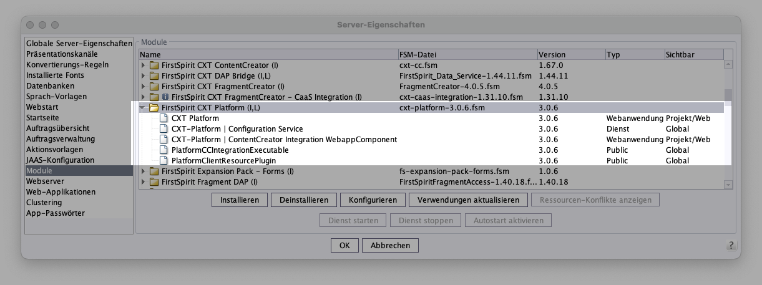Click scrollbar up arrow in module table

pyautogui.click(x=728, y=64)
